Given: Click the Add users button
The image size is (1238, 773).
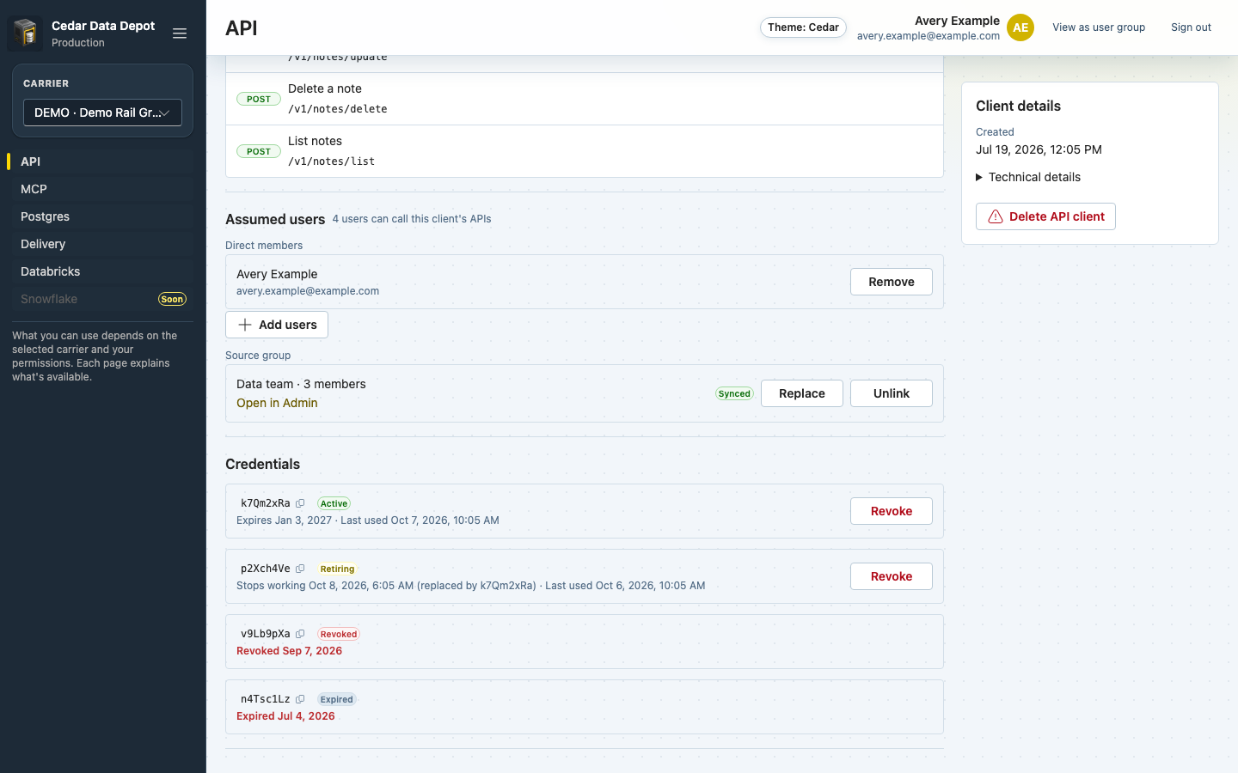Looking at the screenshot, I should [x=277, y=325].
